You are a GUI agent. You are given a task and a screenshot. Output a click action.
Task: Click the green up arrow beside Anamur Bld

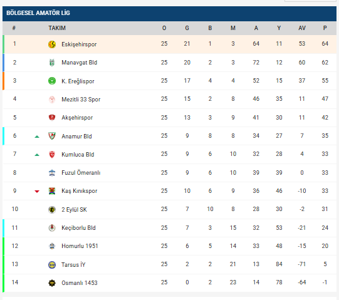pyautogui.click(x=37, y=137)
